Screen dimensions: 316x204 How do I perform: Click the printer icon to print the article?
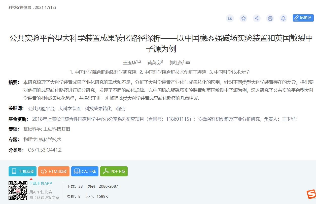[x=270, y=18]
